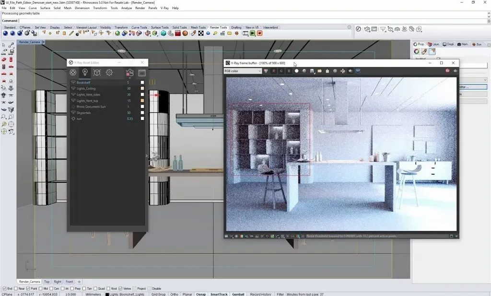The height and width of the screenshot is (296, 491).
Task: Open Settings gear icon in Asset Editor
Action: pos(109,72)
